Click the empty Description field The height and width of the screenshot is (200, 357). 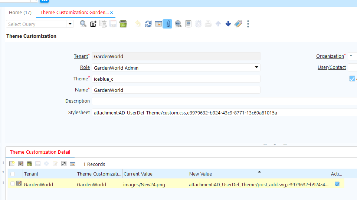pos(224,101)
